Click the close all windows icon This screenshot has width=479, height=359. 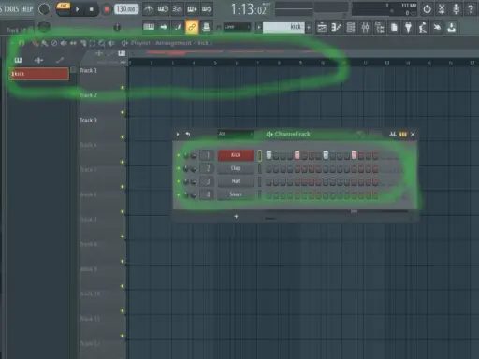coord(437,27)
